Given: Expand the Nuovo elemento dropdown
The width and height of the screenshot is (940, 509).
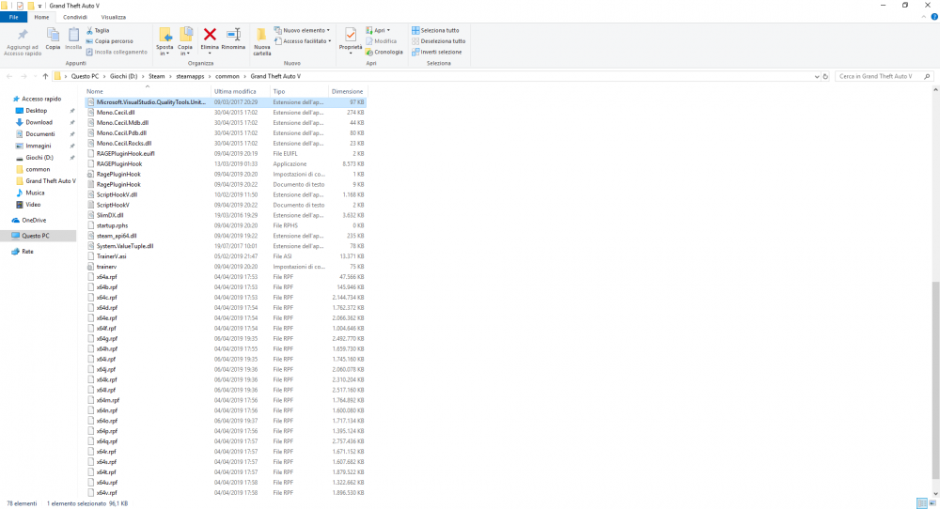Looking at the screenshot, I should tap(305, 30).
